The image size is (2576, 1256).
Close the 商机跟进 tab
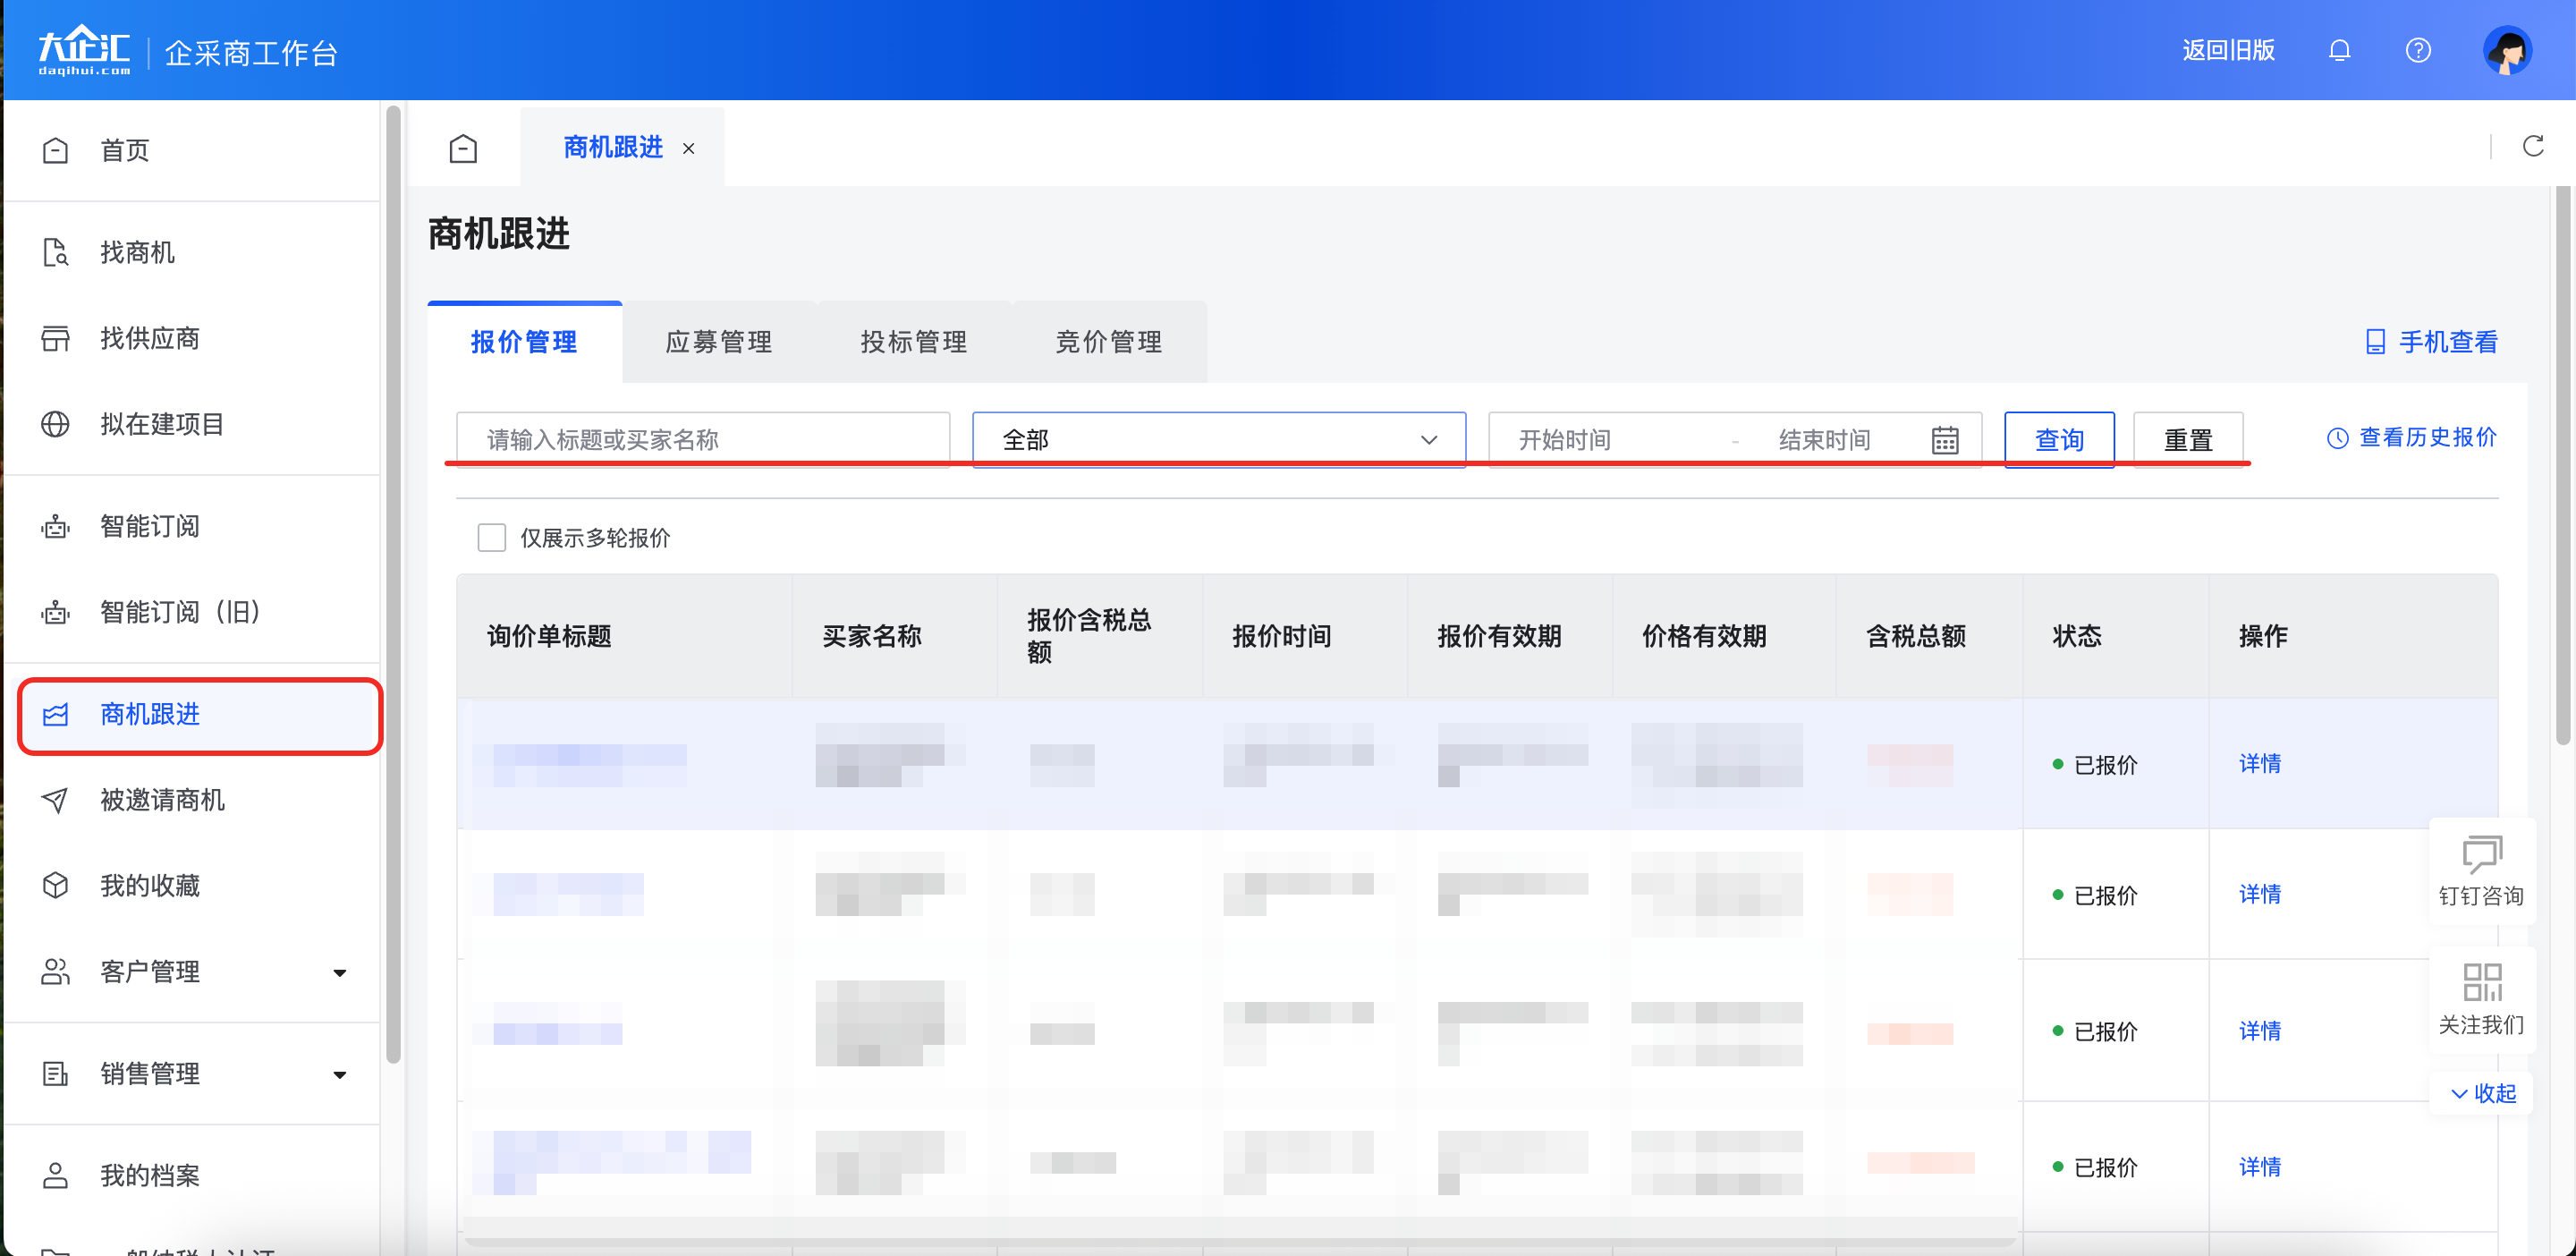pyautogui.click(x=688, y=148)
